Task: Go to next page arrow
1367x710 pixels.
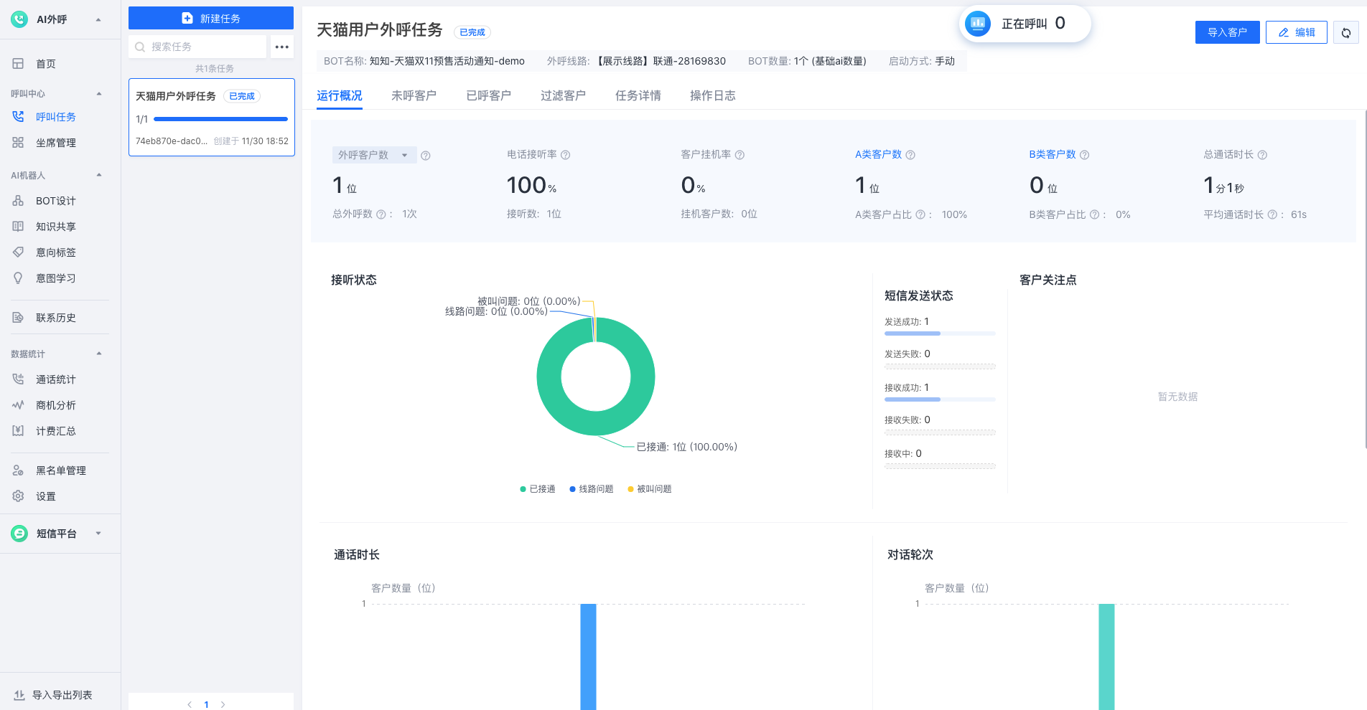Action: (223, 704)
